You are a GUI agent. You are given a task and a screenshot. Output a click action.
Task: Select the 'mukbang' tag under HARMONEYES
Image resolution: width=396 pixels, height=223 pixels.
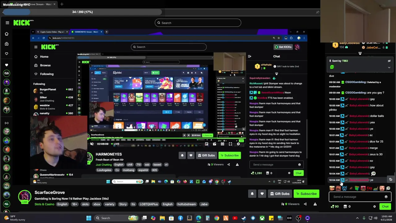tap(128, 170)
